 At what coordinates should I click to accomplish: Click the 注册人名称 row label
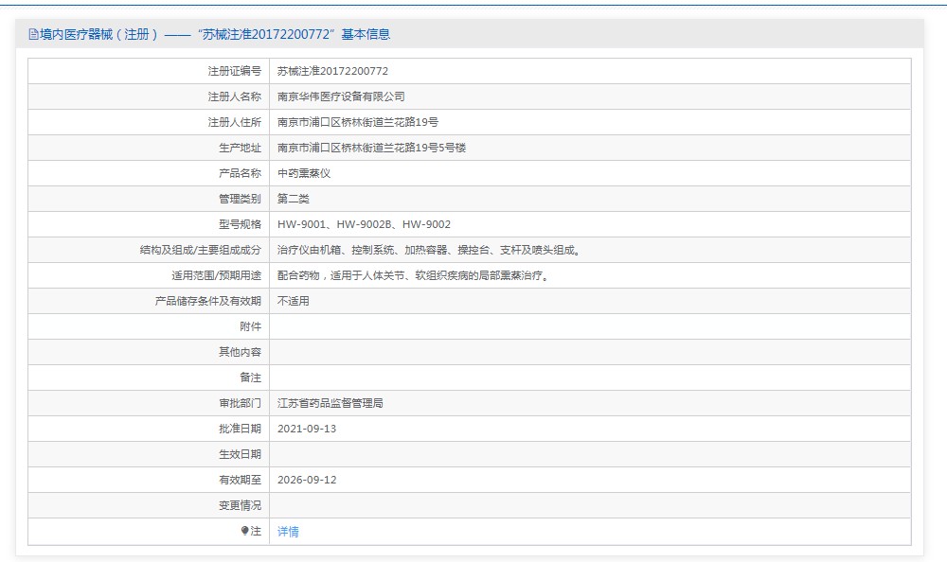234,97
